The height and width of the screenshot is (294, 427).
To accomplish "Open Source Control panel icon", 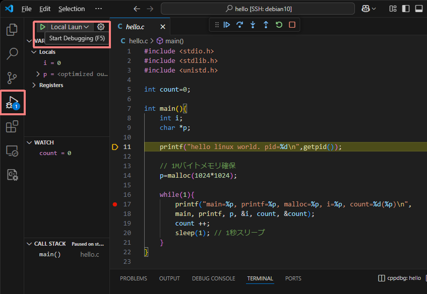I will click(11, 78).
